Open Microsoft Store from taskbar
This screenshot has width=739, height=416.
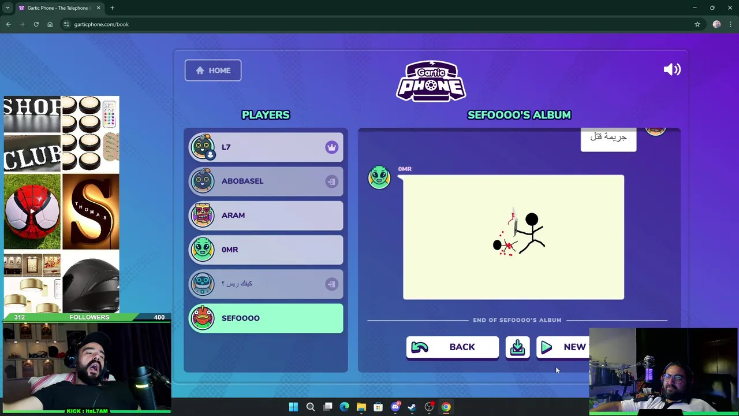[x=378, y=407]
